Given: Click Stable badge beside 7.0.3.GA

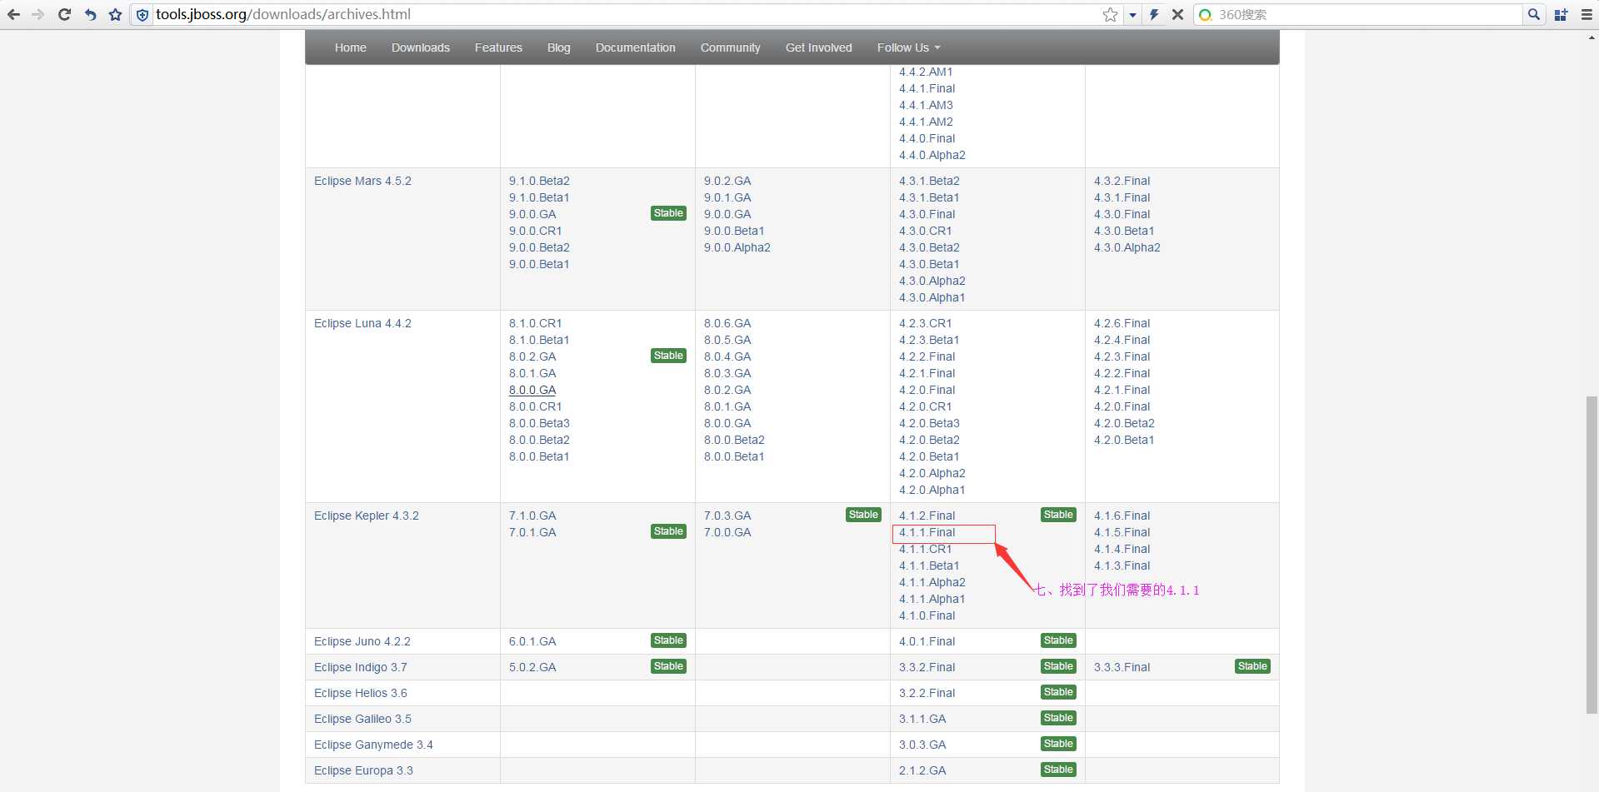Looking at the screenshot, I should (863, 515).
